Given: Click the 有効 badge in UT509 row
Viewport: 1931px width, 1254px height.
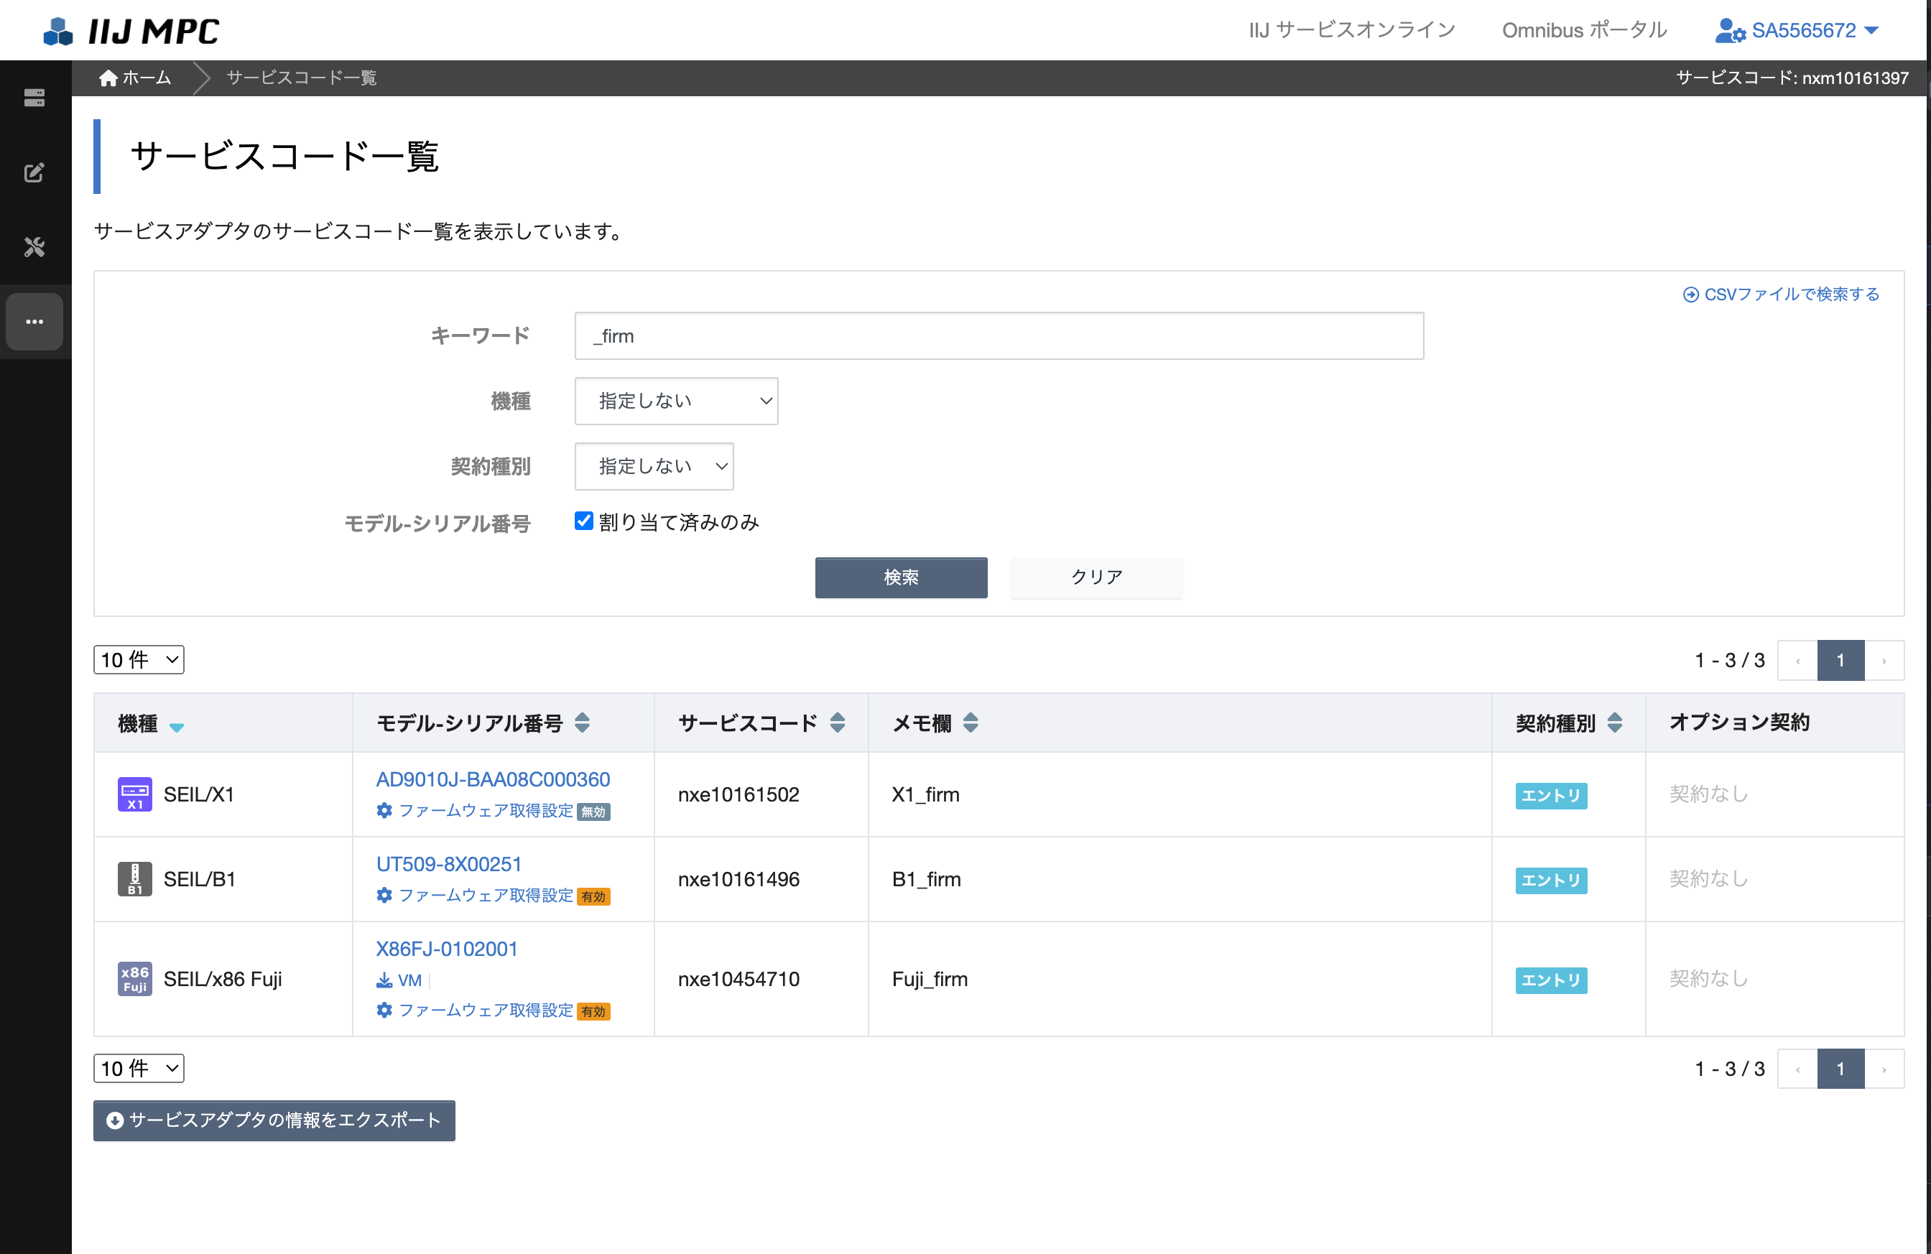Looking at the screenshot, I should [594, 896].
